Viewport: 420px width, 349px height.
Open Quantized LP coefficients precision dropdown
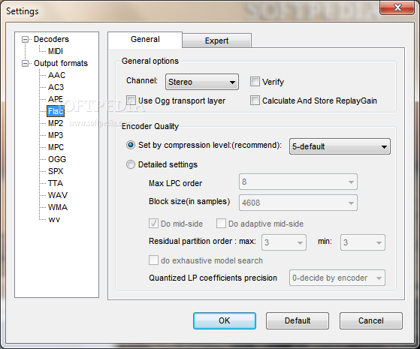click(x=337, y=278)
